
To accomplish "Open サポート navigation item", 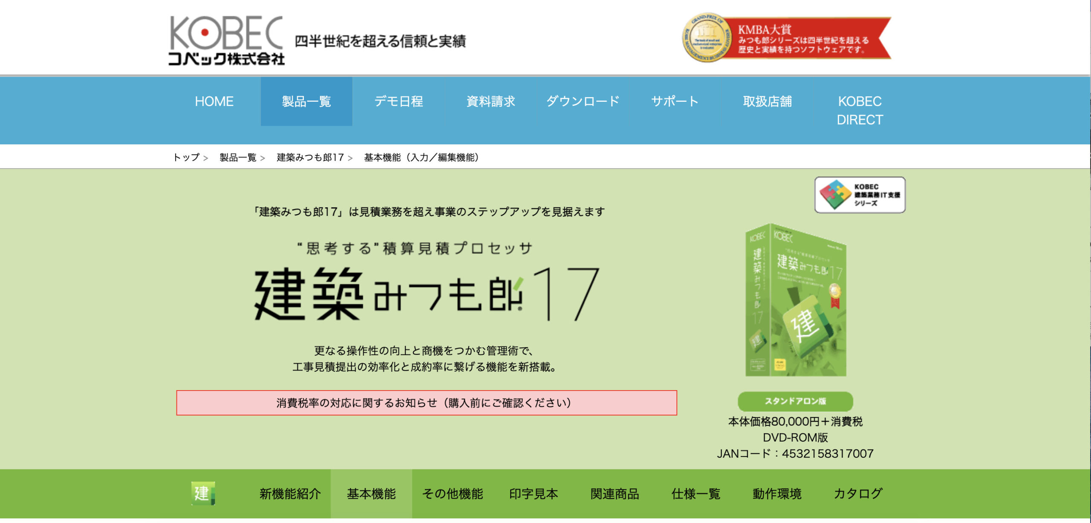I will click(x=675, y=101).
